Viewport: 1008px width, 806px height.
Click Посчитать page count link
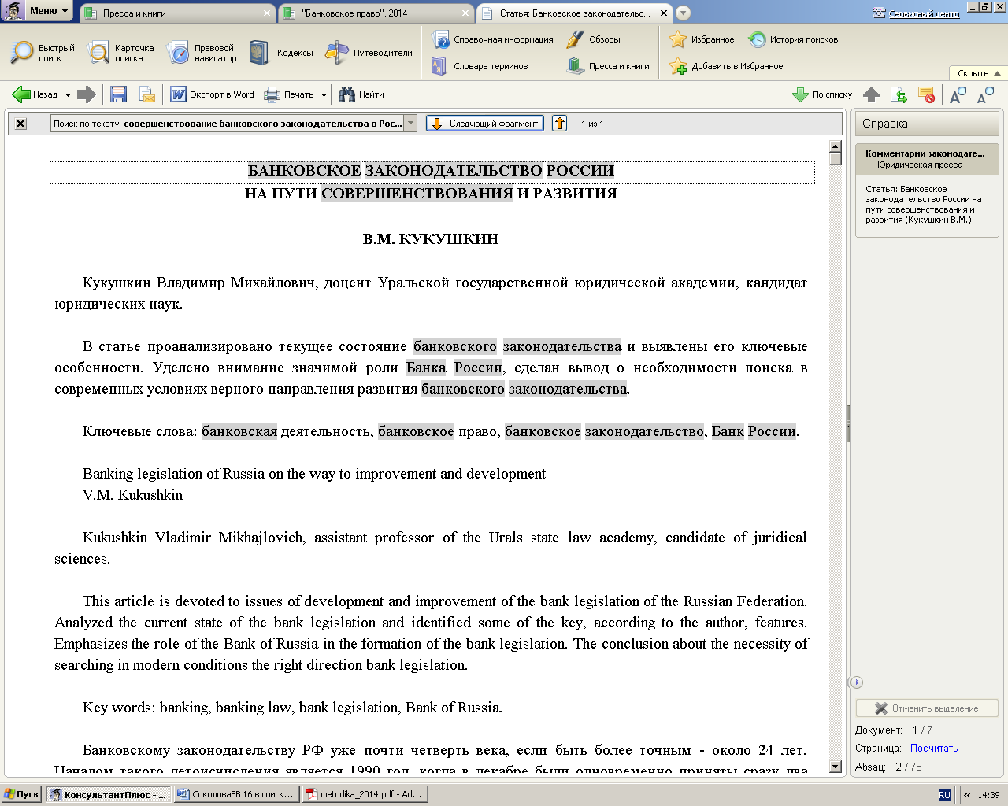tap(934, 749)
